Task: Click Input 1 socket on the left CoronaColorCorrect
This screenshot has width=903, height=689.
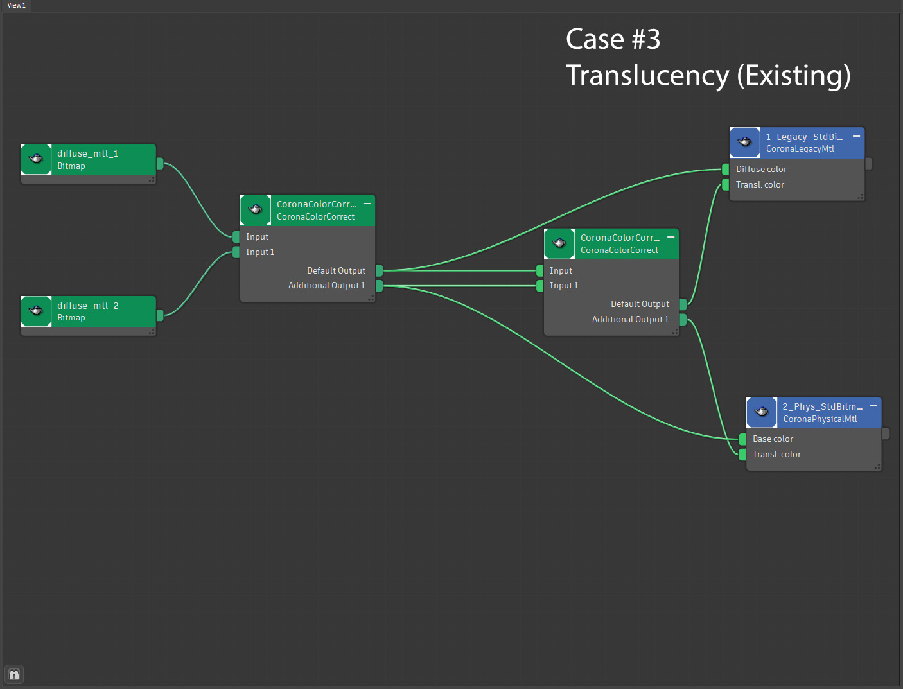Action: click(236, 252)
